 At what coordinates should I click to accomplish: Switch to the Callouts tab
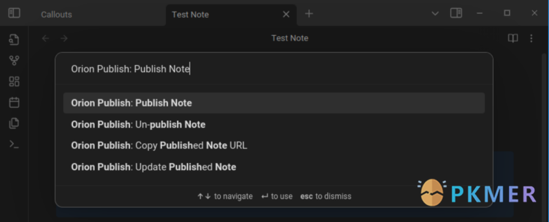[x=56, y=14]
